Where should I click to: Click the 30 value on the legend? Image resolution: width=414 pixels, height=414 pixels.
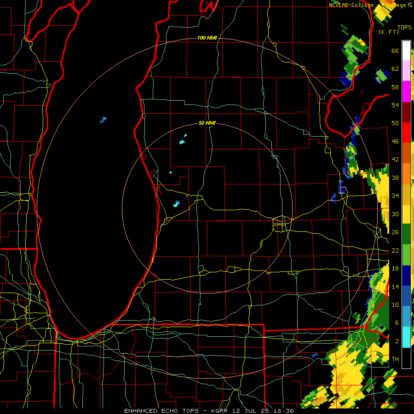(x=395, y=214)
